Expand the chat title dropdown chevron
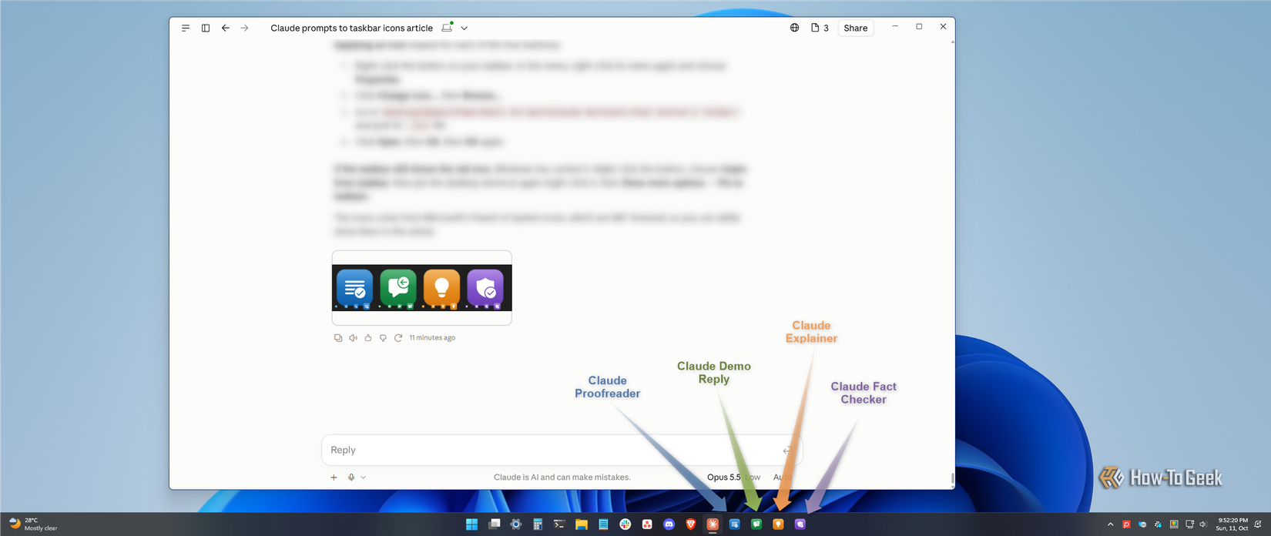The height and width of the screenshot is (536, 1271). (x=464, y=28)
